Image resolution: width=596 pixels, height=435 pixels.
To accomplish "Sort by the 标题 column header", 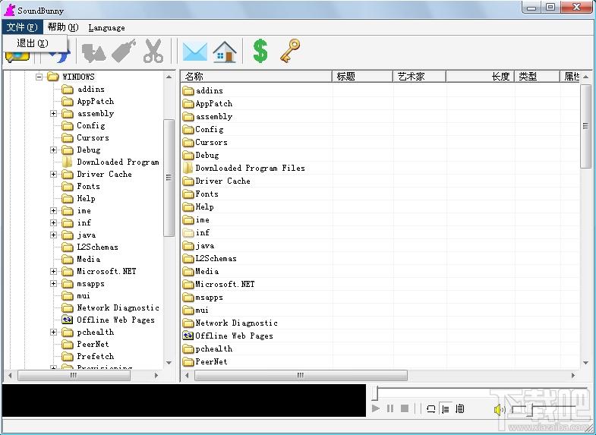I will [363, 77].
